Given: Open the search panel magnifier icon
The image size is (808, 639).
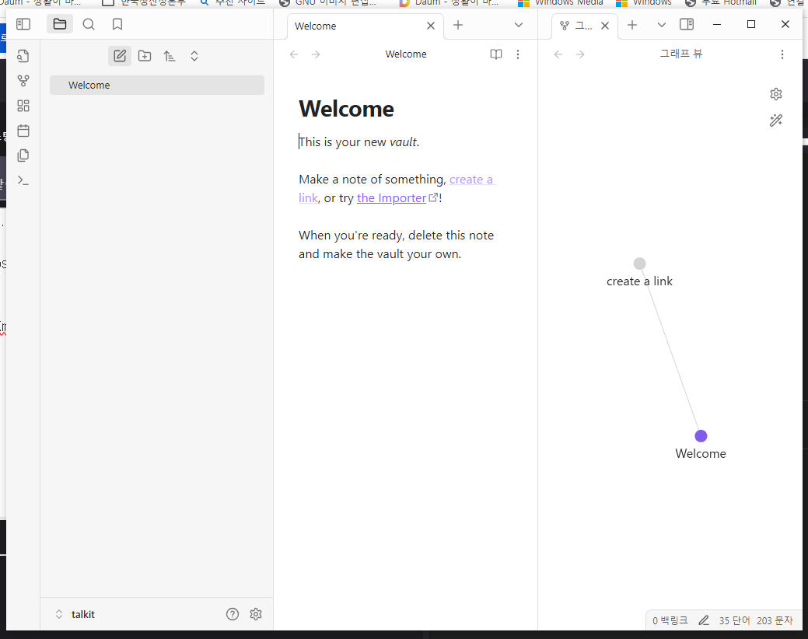Looking at the screenshot, I should [89, 24].
